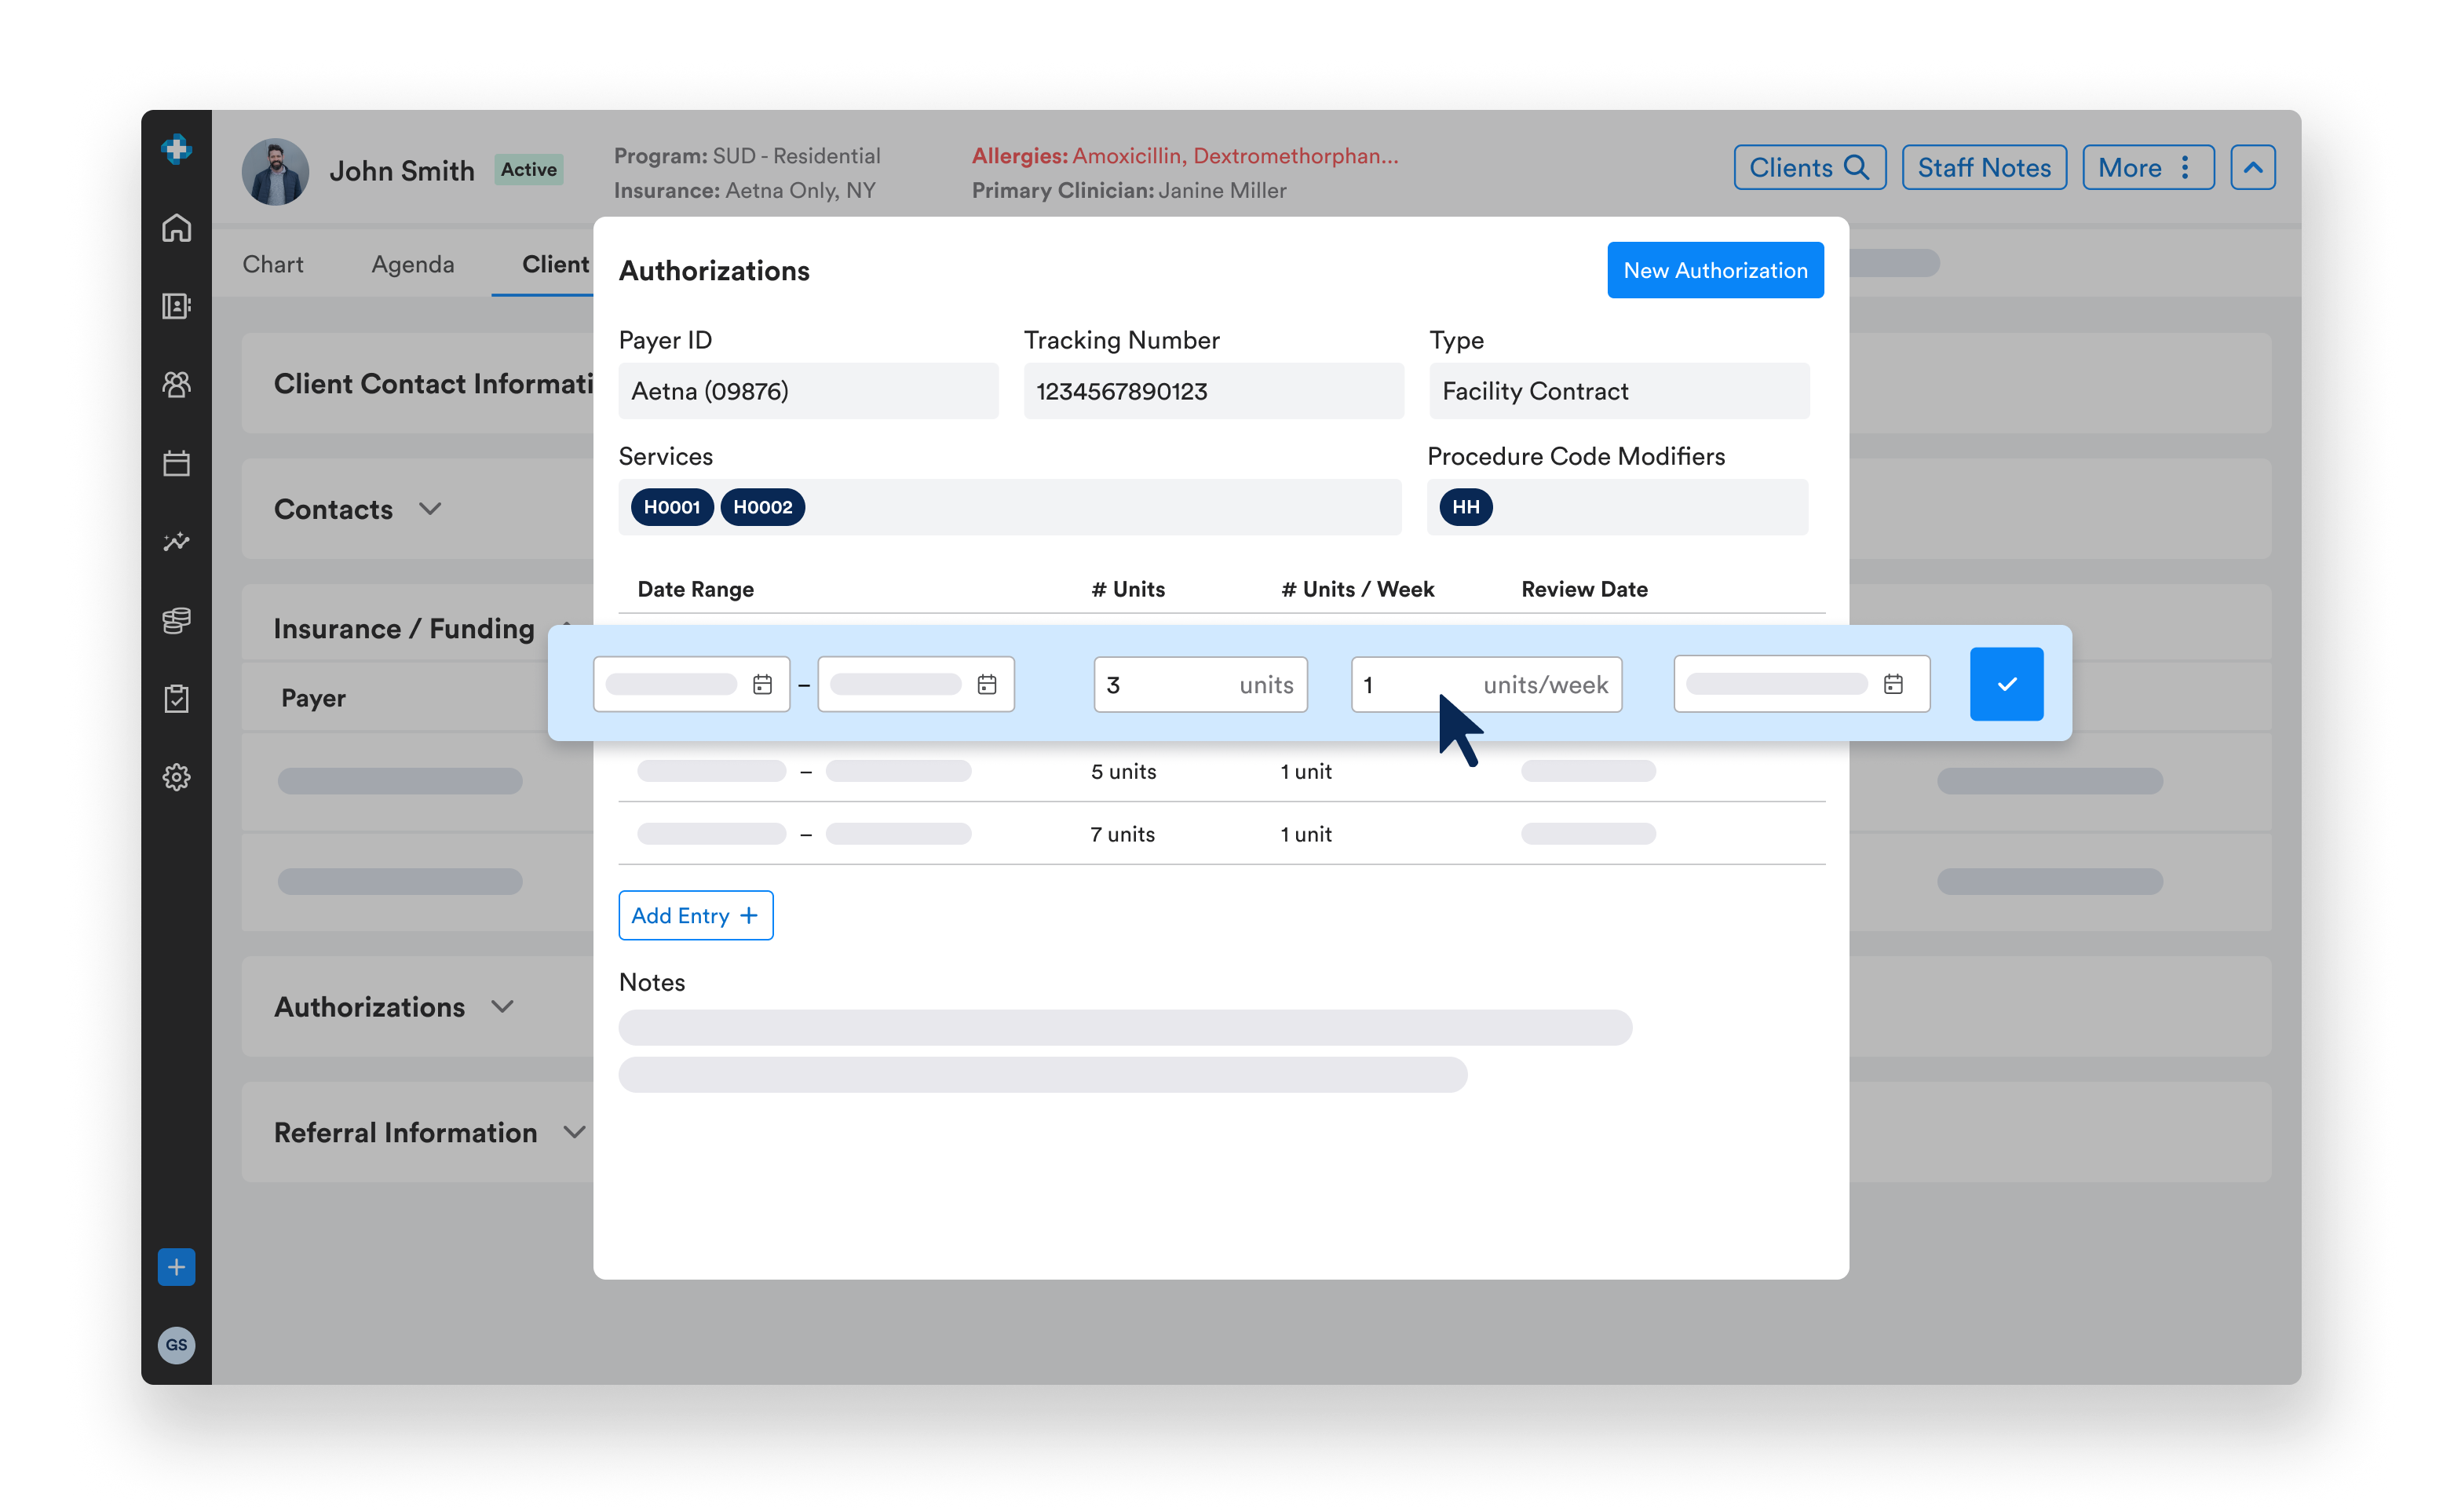This screenshot has width=2443, height=1512.
Task: Open the More options menu
Action: coord(2147,167)
